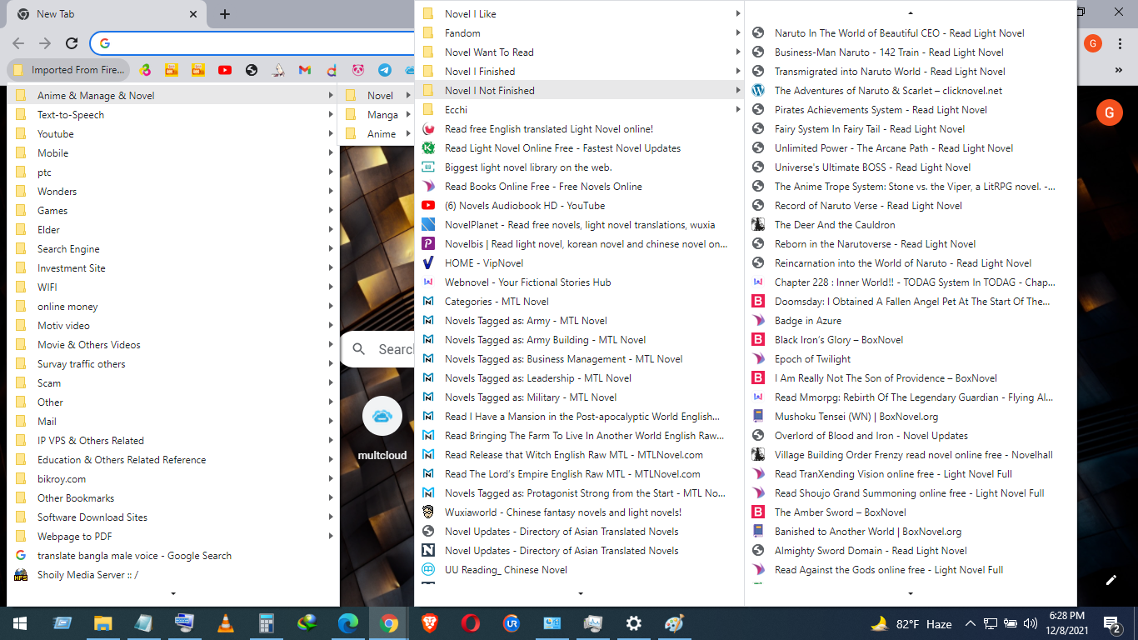Expand the Search Engine folder
1138x640 pixels.
173,249
